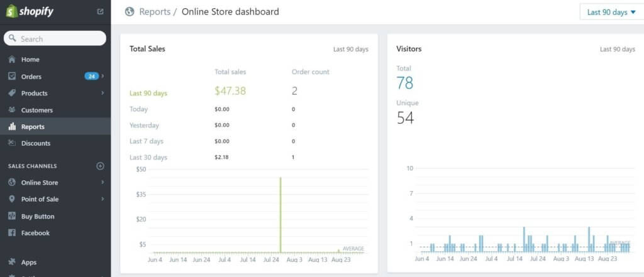Click the Last 90 days sales row

click(148, 93)
